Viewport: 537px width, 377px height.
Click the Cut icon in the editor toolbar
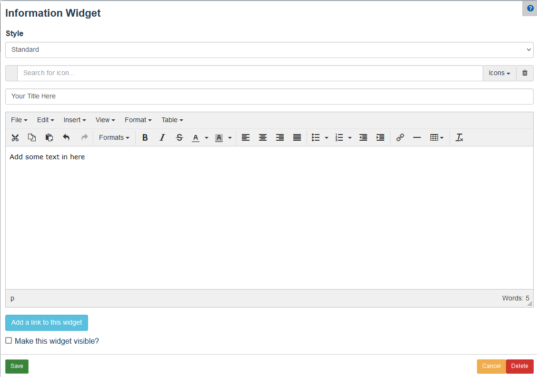point(15,137)
